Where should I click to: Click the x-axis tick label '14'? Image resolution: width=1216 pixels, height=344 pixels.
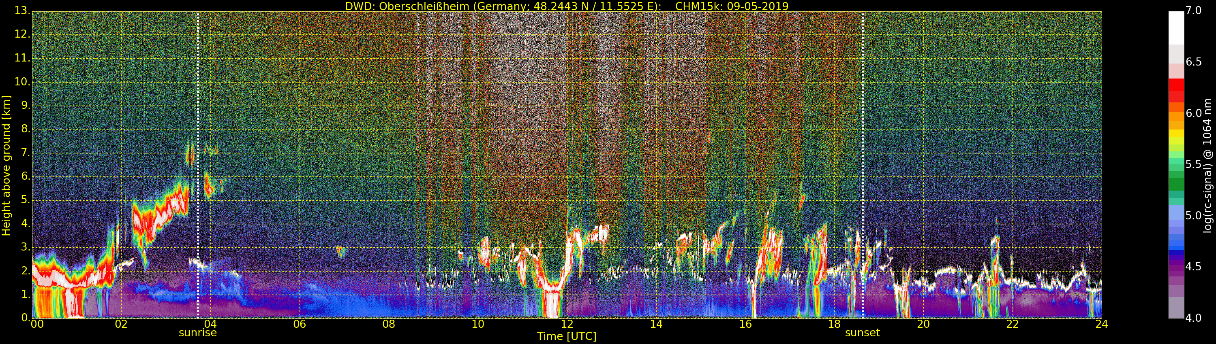[x=656, y=324]
